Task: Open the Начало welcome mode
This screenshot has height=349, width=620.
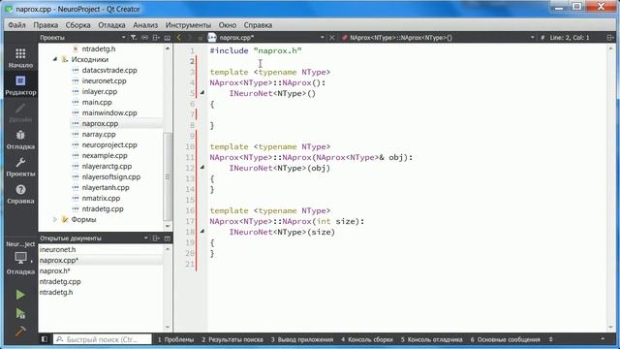Action: pyautogui.click(x=20, y=58)
